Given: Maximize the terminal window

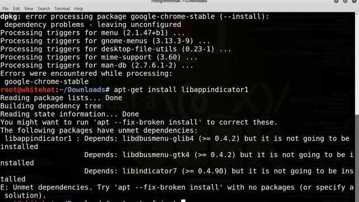Looking at the screenshot, I should pyautogui.click(x=345, y=1).
